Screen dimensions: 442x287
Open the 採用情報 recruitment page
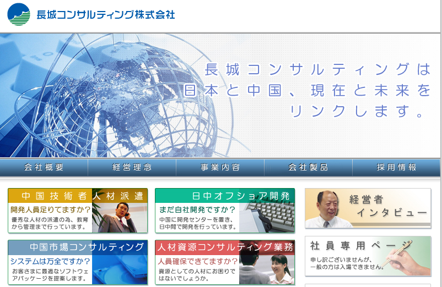click(396, 168)
